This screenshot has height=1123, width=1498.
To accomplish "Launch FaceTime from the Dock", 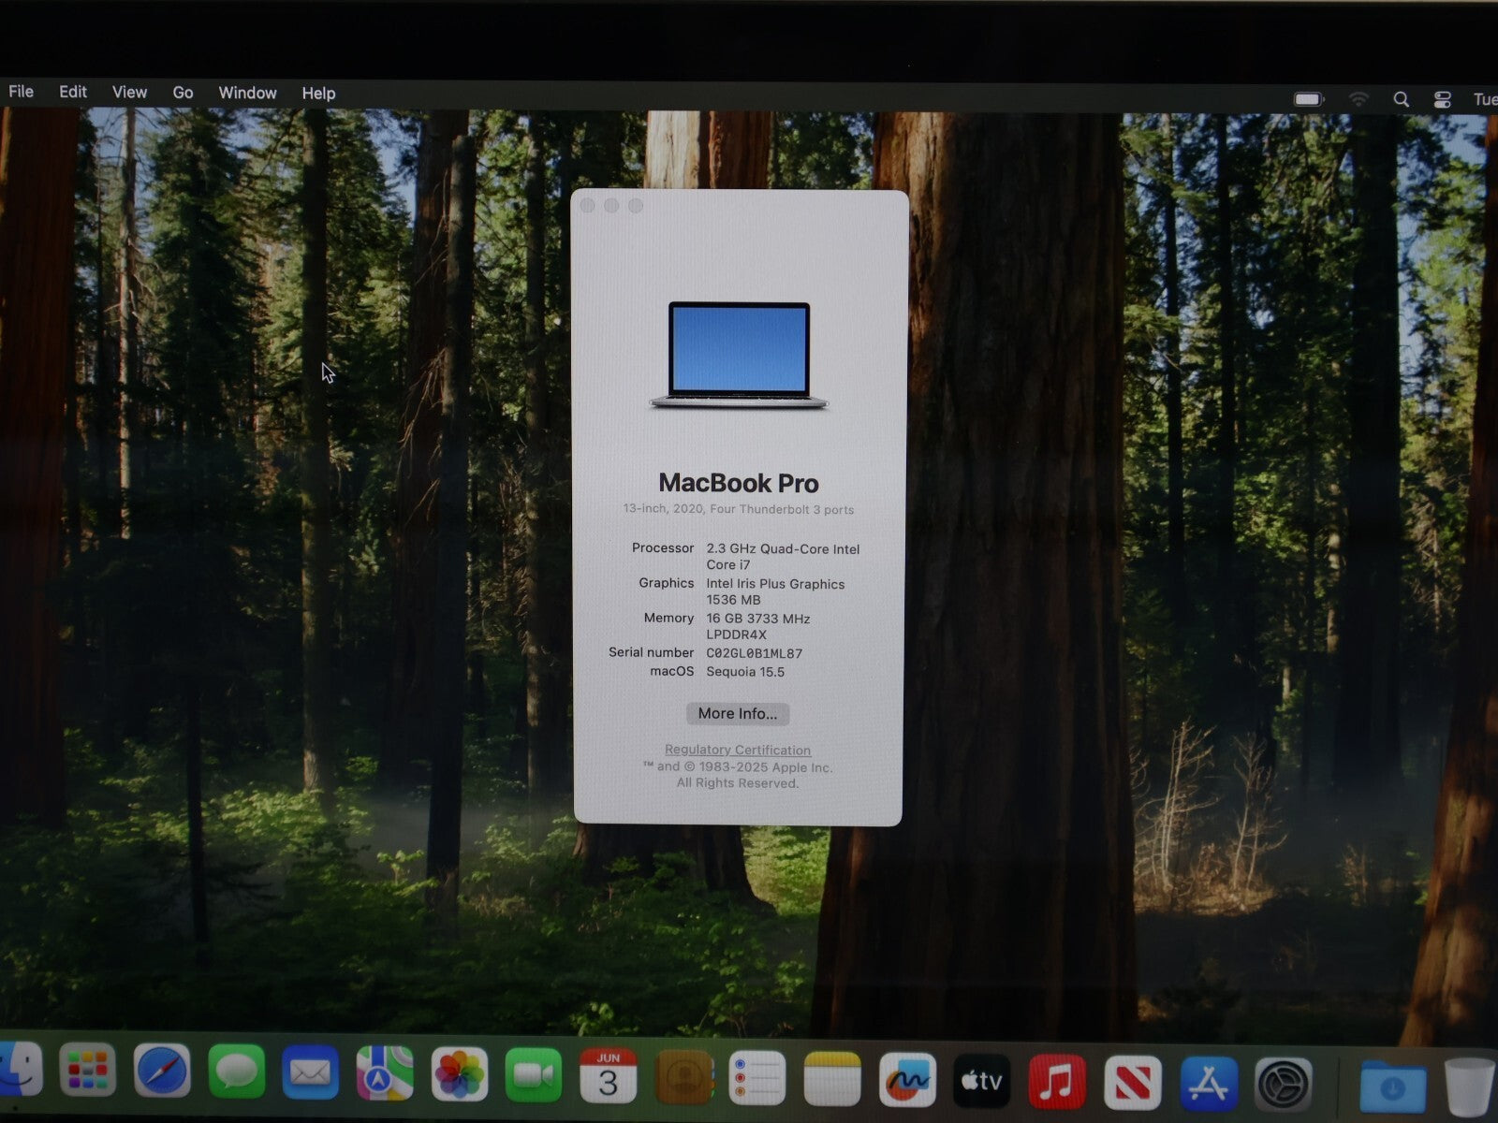I will (x=534, y=1074).
